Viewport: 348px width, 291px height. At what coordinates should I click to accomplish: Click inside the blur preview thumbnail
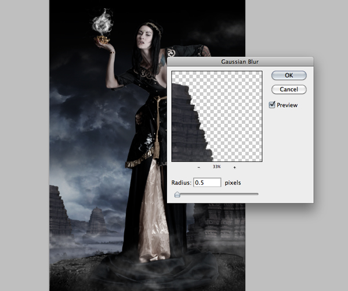coord(217,116)
